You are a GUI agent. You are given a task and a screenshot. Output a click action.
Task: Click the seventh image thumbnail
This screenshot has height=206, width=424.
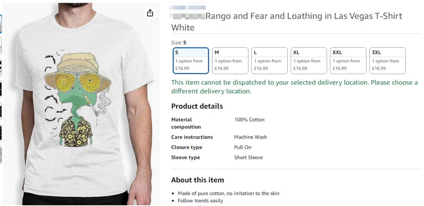click(1, 155)
